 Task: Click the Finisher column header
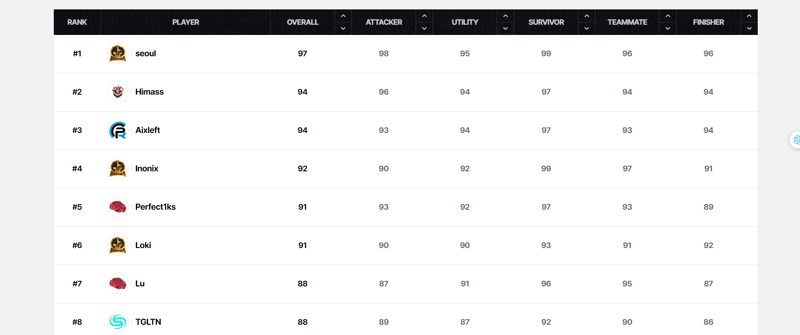[x=708, y=22]
